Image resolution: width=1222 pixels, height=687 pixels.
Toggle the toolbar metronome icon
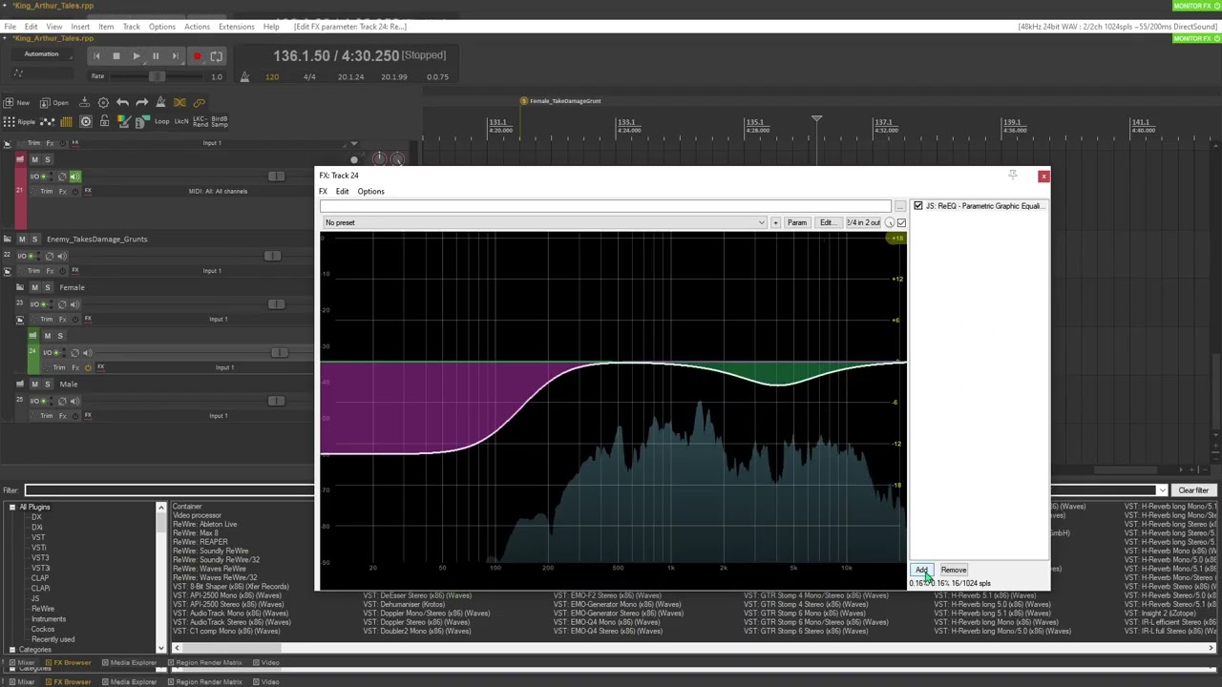[x=160, y=102]
